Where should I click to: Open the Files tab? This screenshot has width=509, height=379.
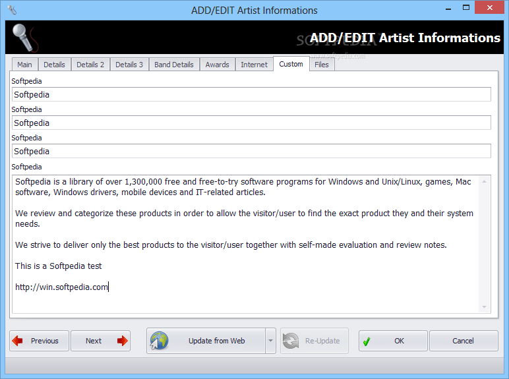[x=322, y=65]
